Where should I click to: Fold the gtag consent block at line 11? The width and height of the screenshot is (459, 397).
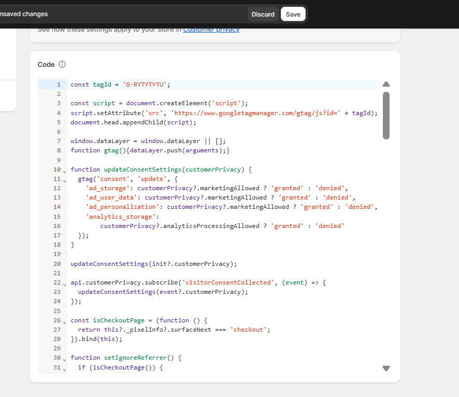pos(64,180)
